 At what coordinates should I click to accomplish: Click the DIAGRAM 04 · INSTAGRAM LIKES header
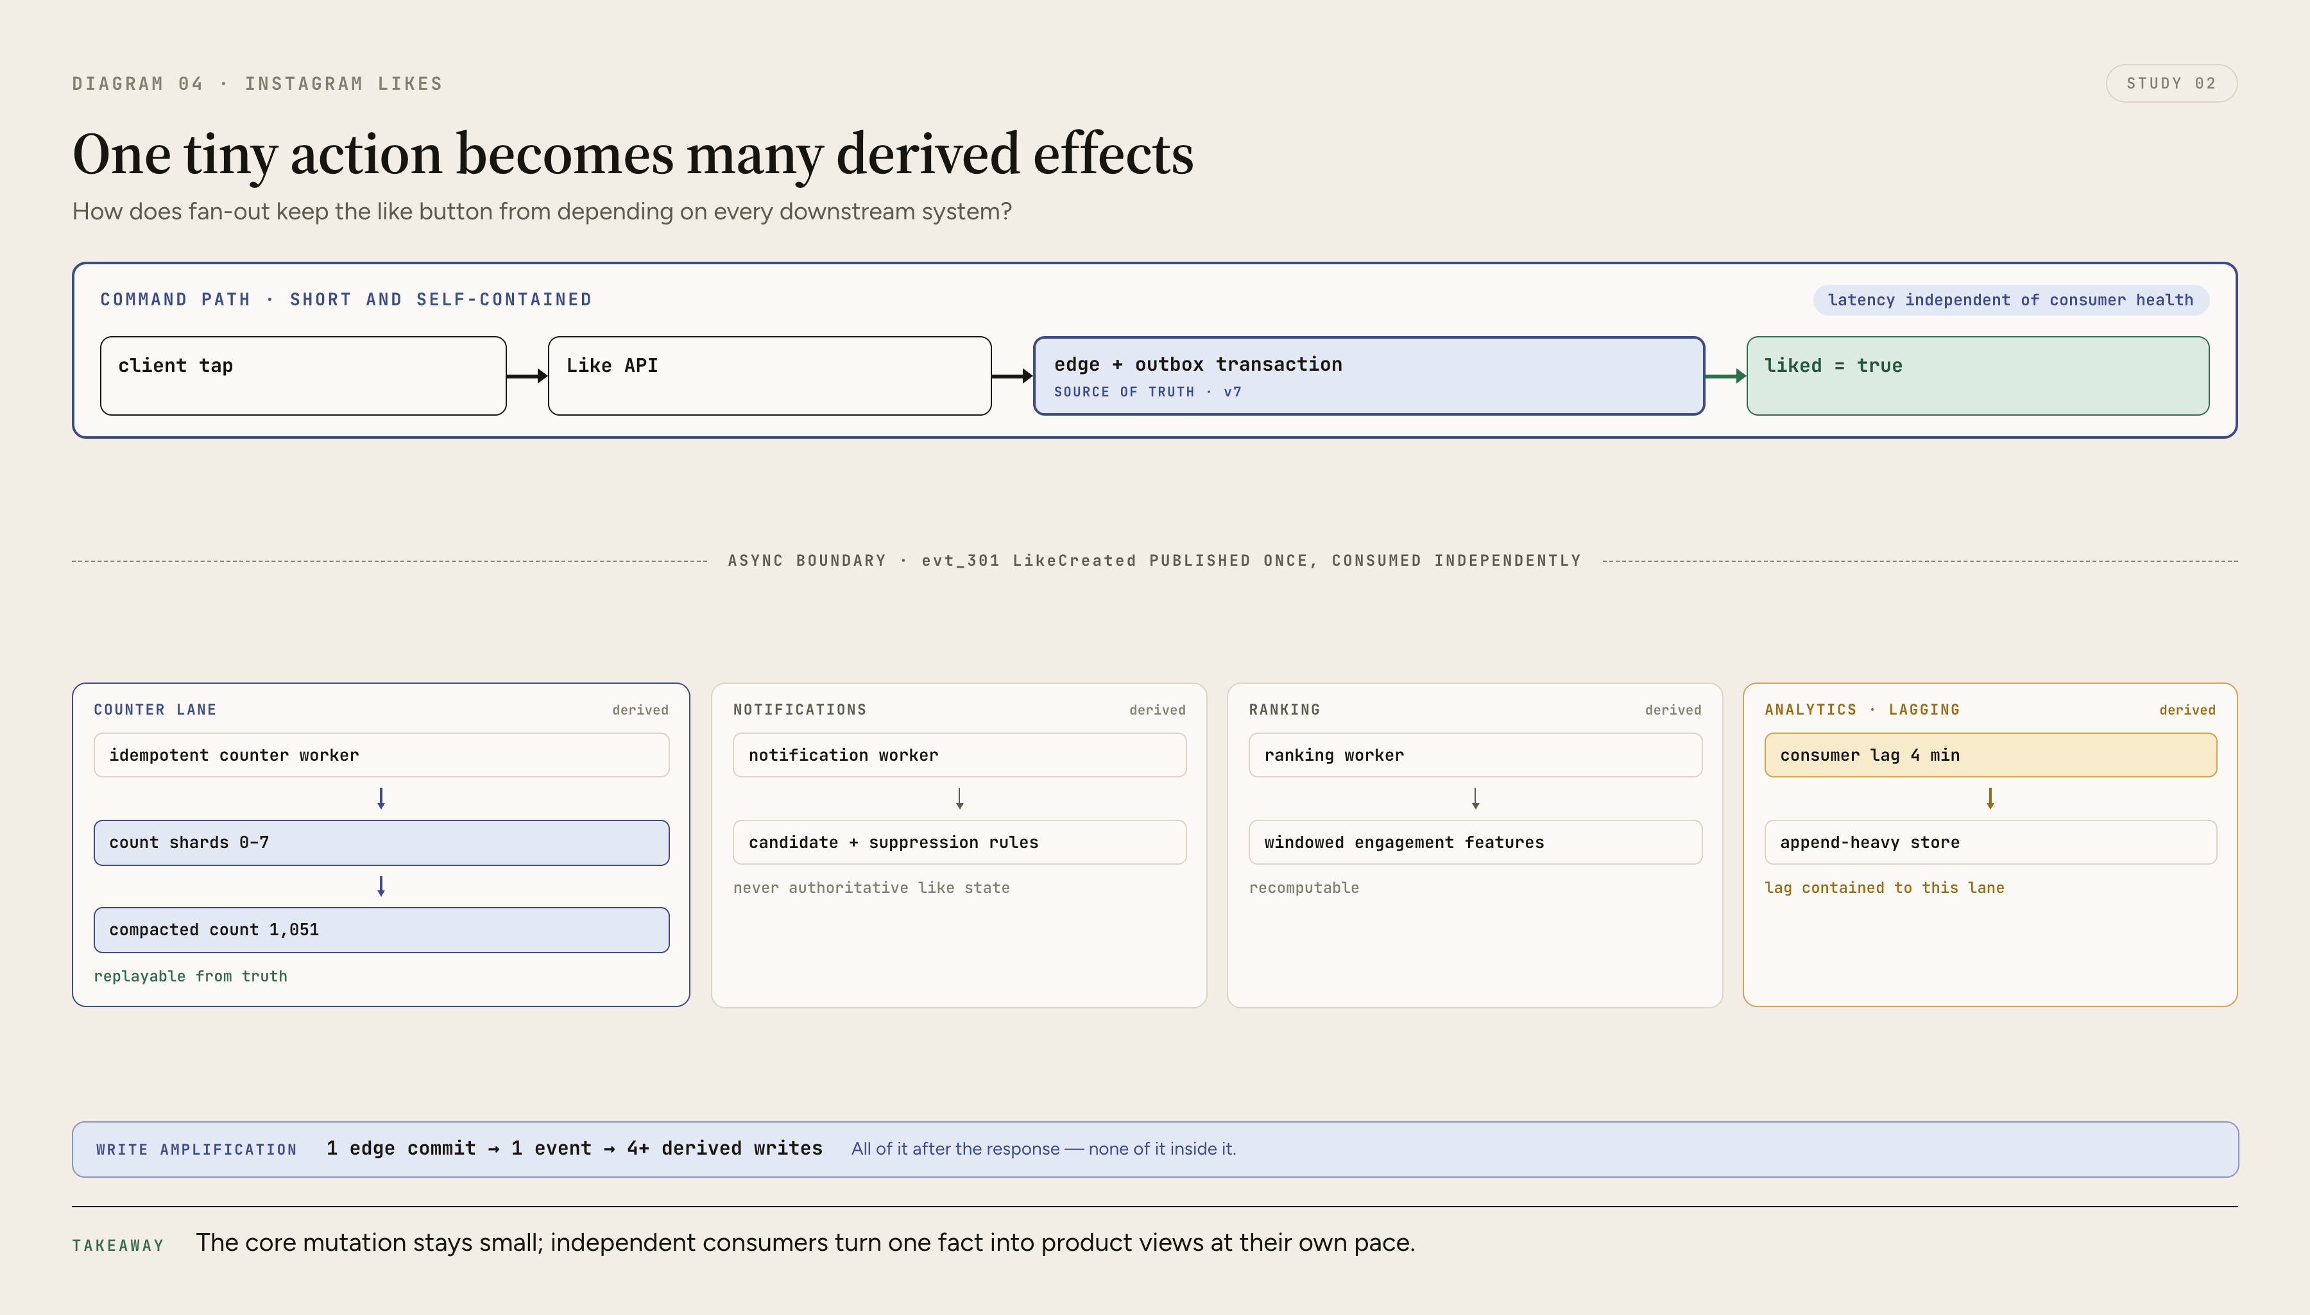pyautogui.click(x=257, y=84)
